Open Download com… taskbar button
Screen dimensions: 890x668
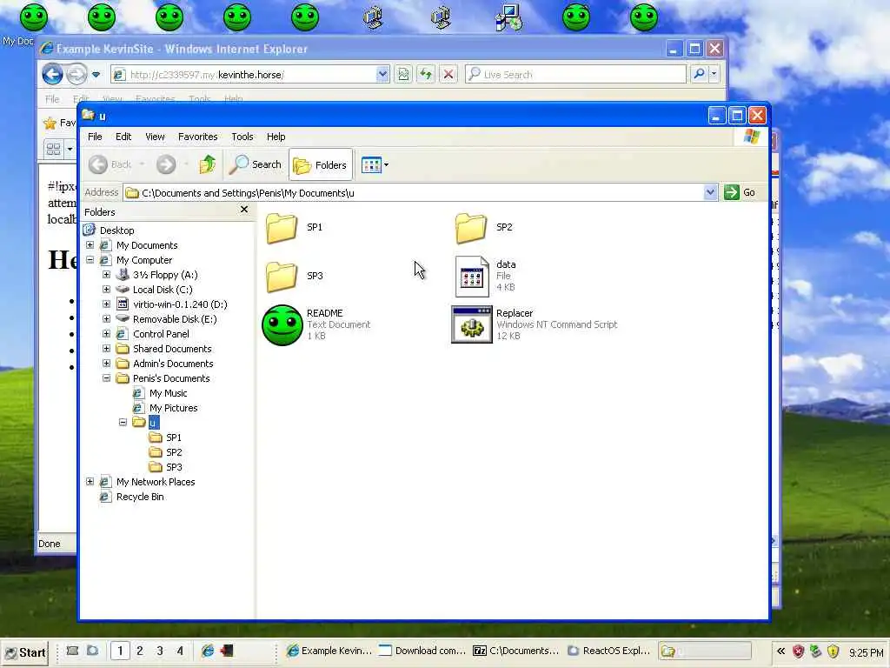tap(422, 651)
